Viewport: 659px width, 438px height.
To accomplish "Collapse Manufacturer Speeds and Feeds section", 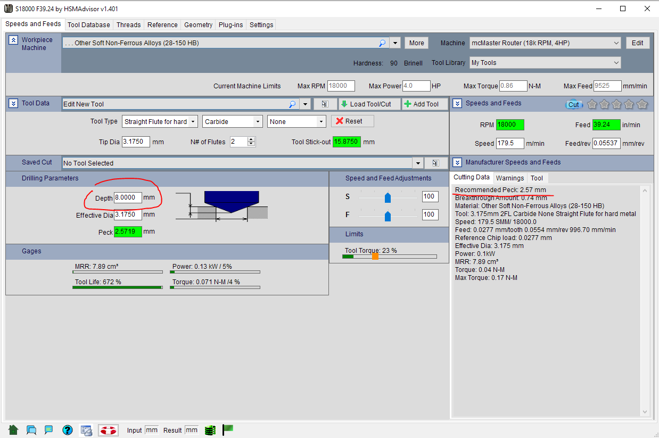I will click(457, 162).
